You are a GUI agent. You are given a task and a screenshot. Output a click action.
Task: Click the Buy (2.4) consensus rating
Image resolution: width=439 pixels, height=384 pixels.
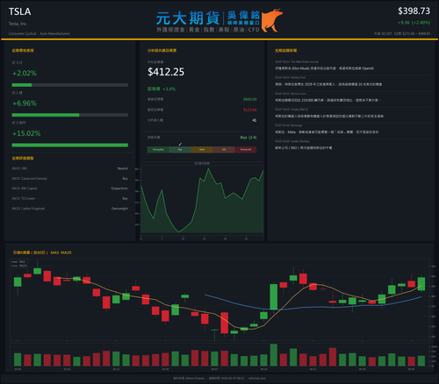pyautogui.click(x=248, y=138)
